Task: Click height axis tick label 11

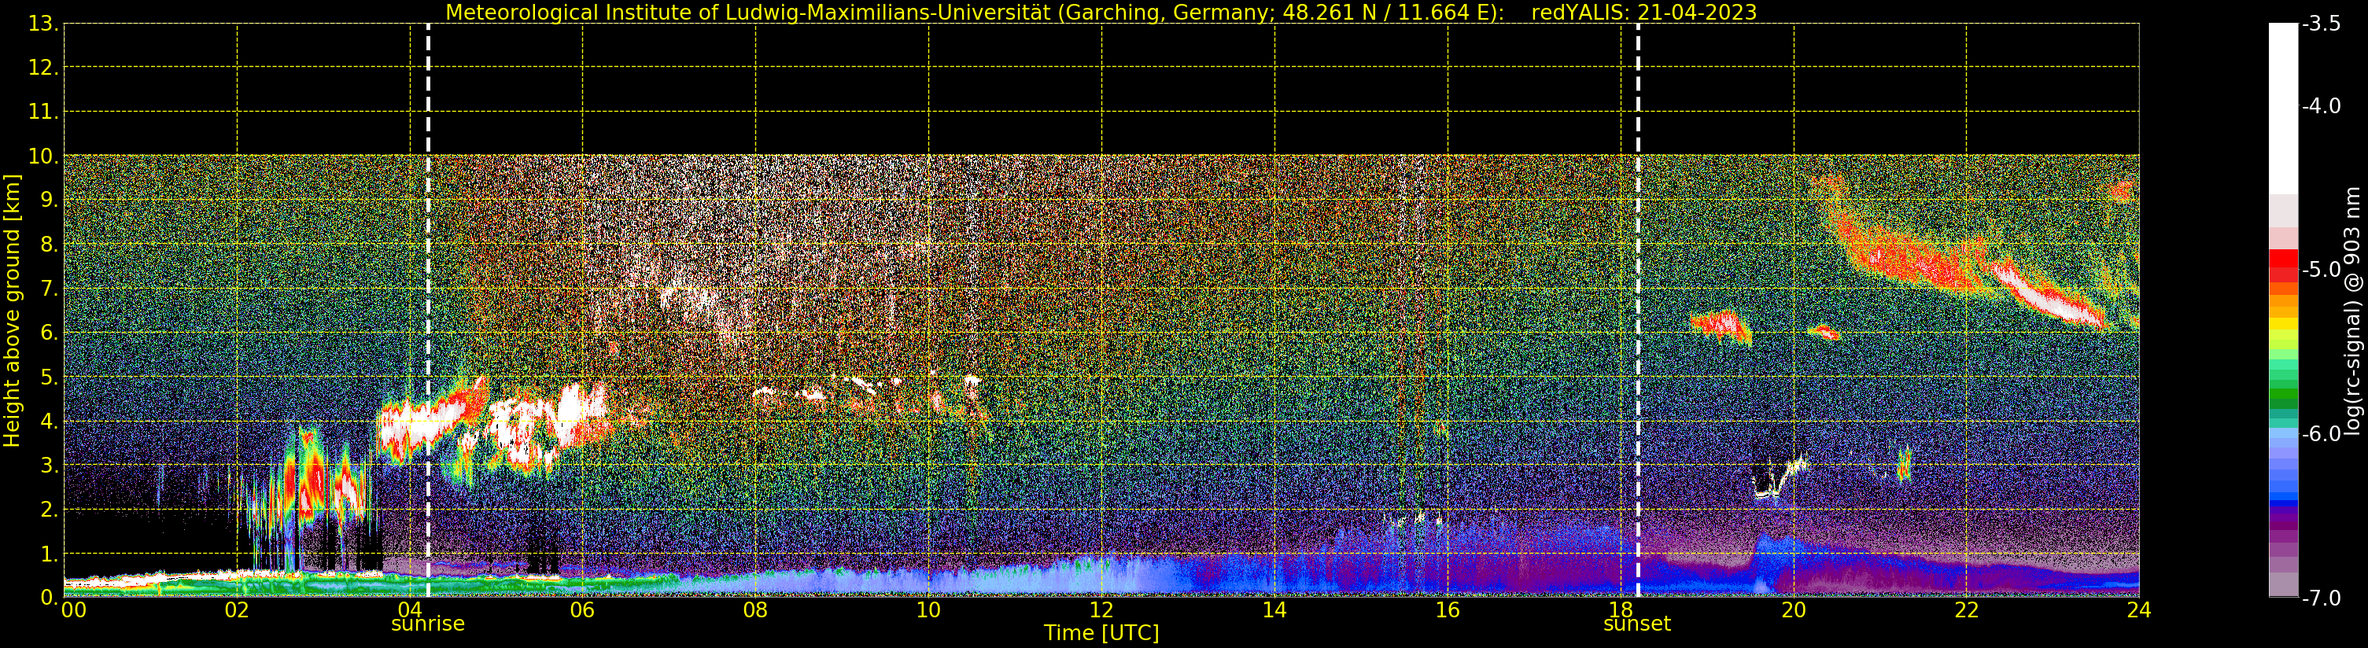Action: point(42,112)
